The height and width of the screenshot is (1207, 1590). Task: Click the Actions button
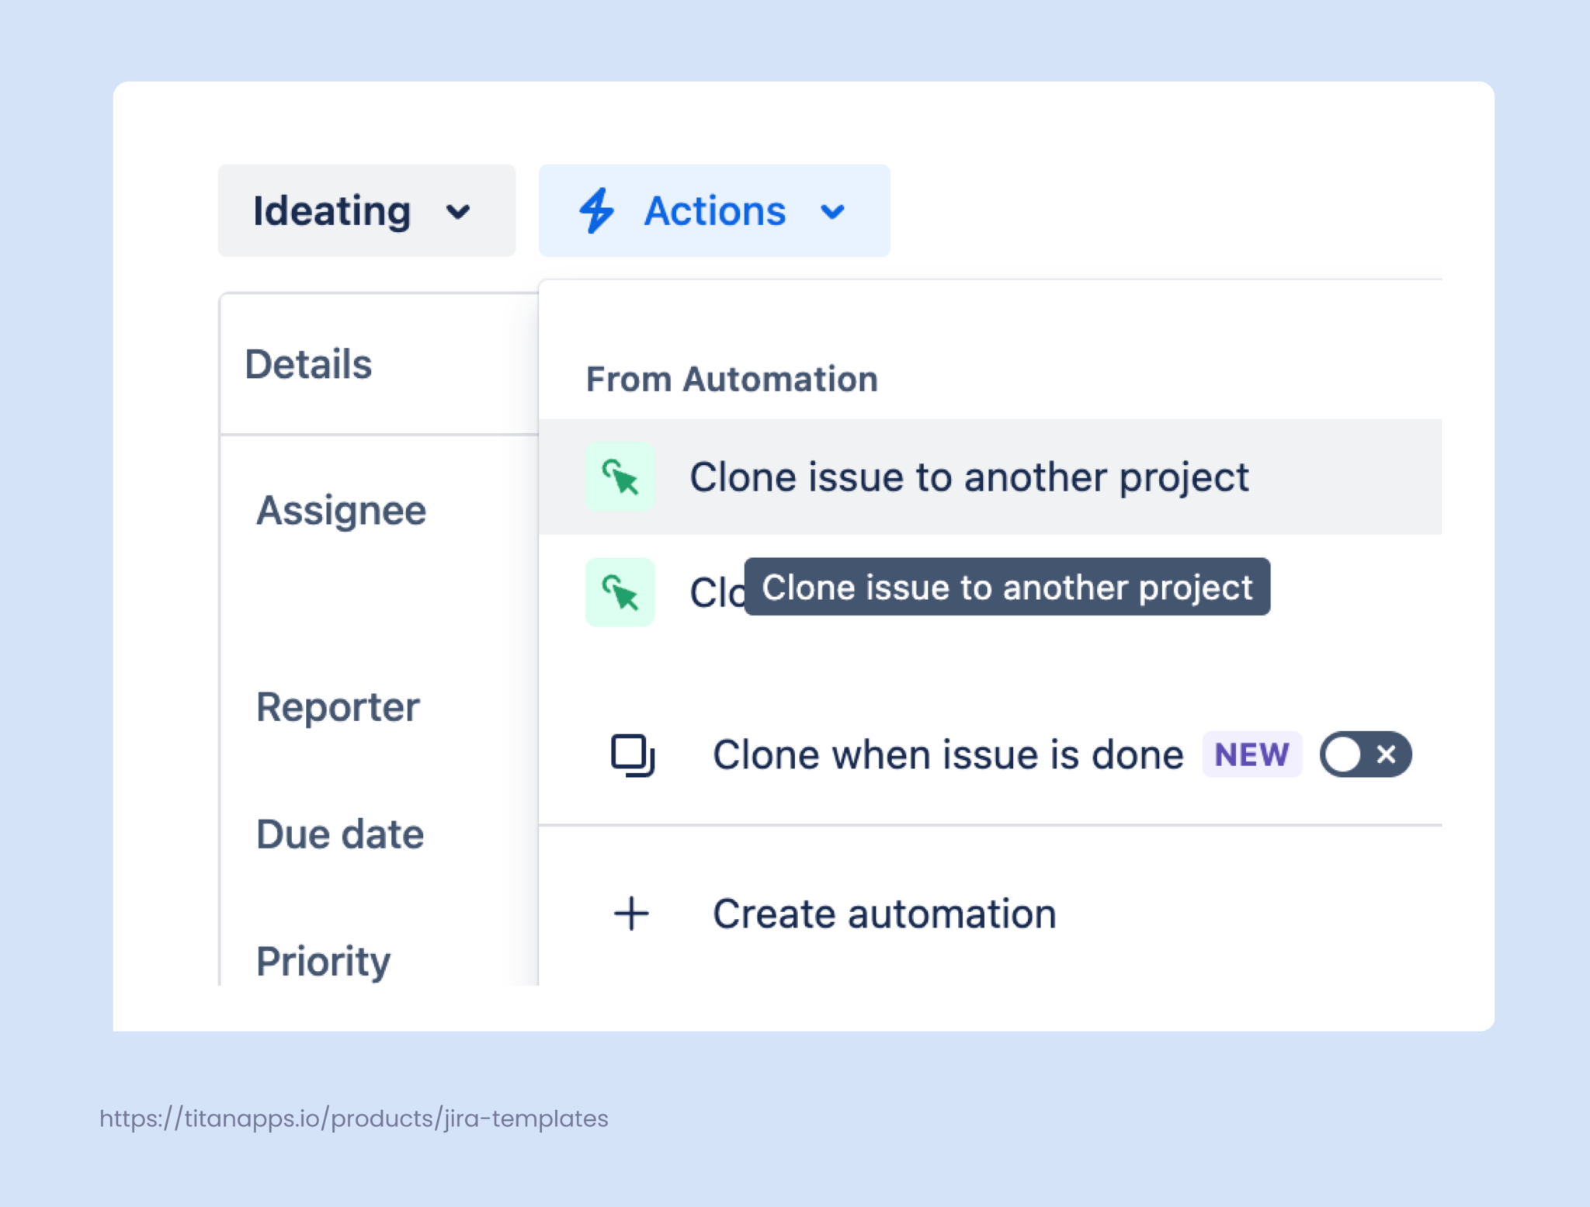(714, 210)
